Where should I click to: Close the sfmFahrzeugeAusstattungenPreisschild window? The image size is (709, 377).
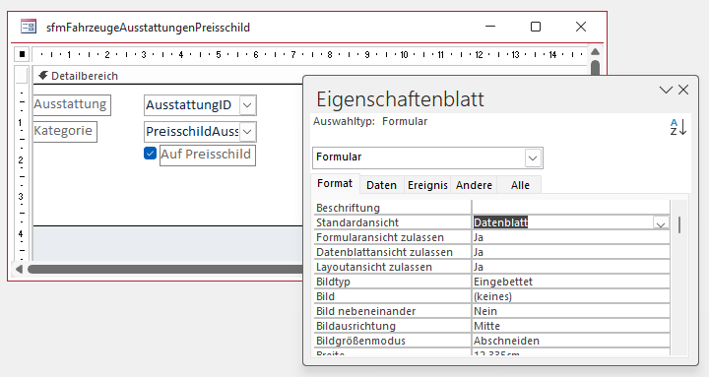(x=581, y=27)
